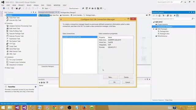Click the New... button in the dialog
This screenshot has width=196, height=110.
point(111,77)
